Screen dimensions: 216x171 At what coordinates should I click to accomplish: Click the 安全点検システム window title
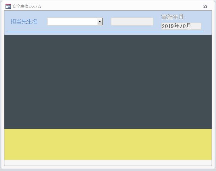[27, 6]
